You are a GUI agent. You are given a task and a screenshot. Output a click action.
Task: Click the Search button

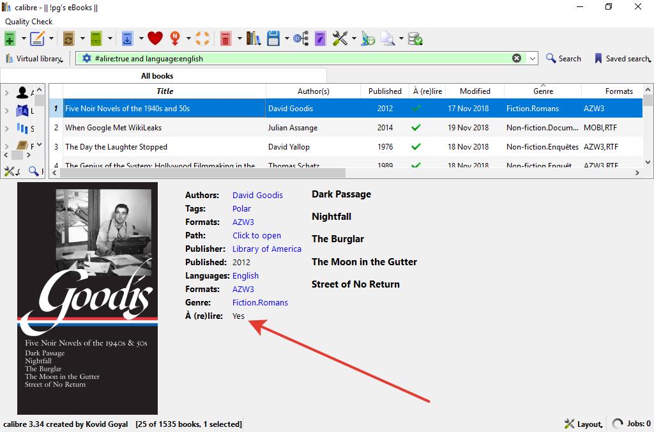tap(563, 58)
